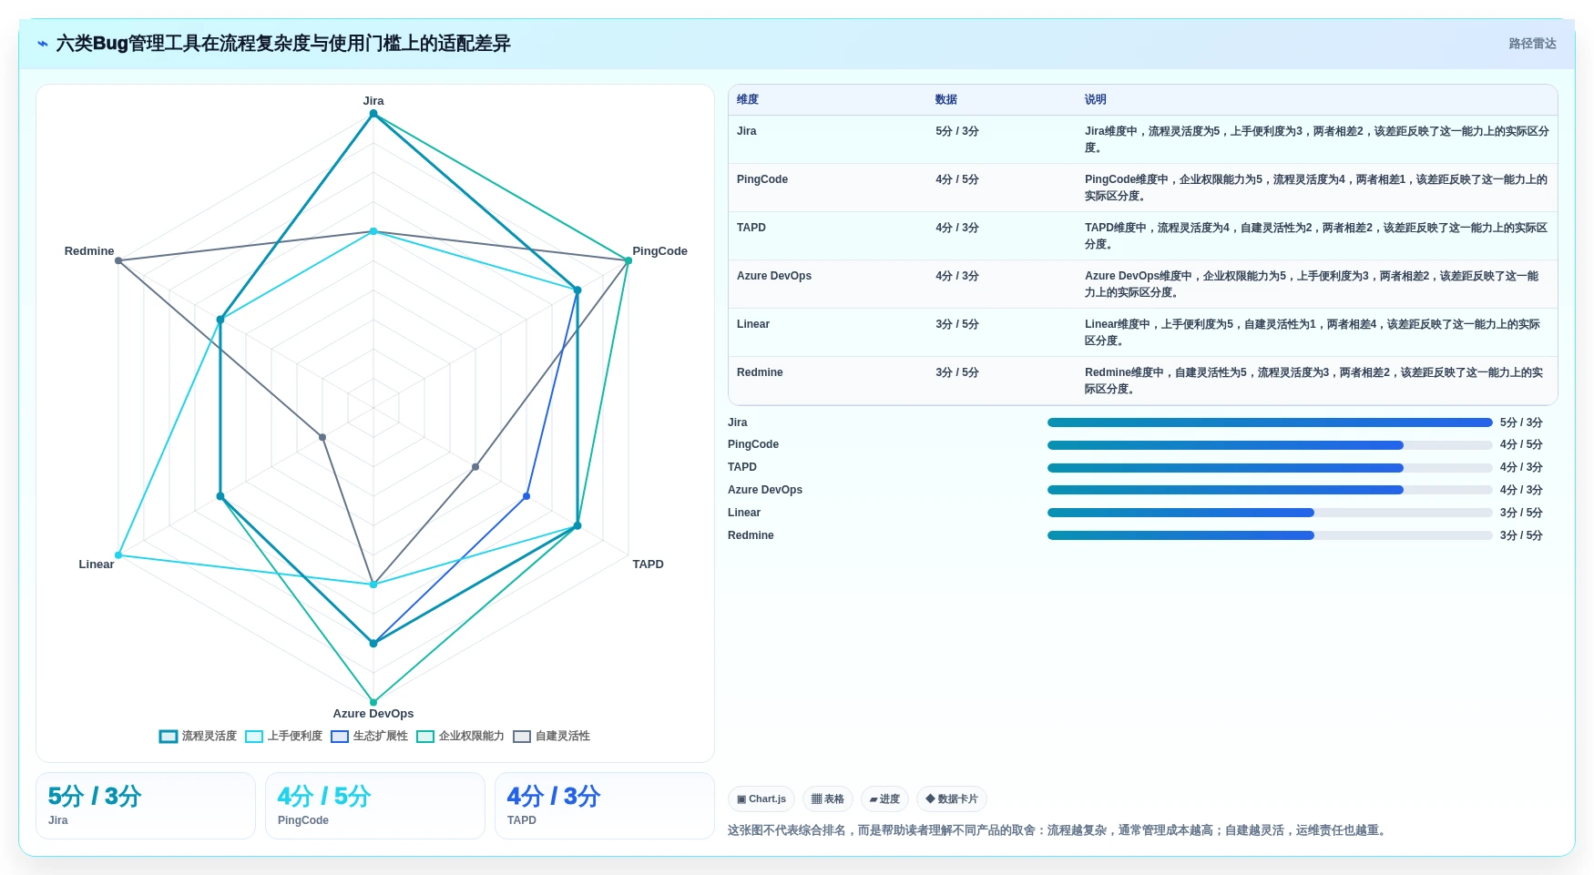Toggle the 生态扩展性 legend swatch
Viewport: 1594px width, 875px height.
click(340, 737)
